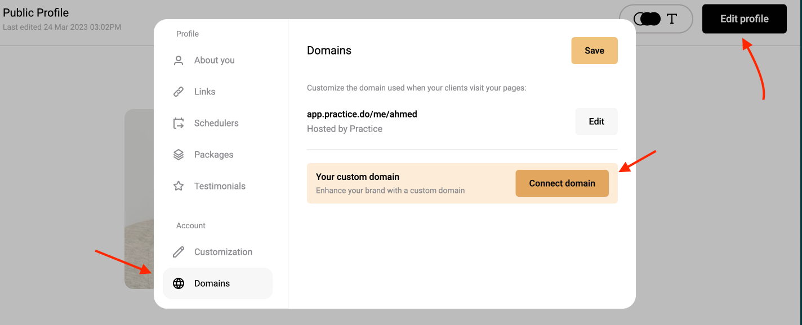Click the Edit profile button
802x325 pixels.
pyautogui.click(x=744, y=19)
